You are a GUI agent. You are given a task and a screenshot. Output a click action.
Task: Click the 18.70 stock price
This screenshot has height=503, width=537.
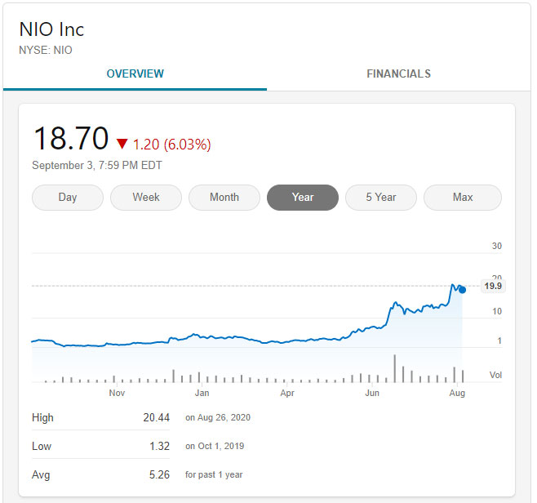(x=70, y=139)
